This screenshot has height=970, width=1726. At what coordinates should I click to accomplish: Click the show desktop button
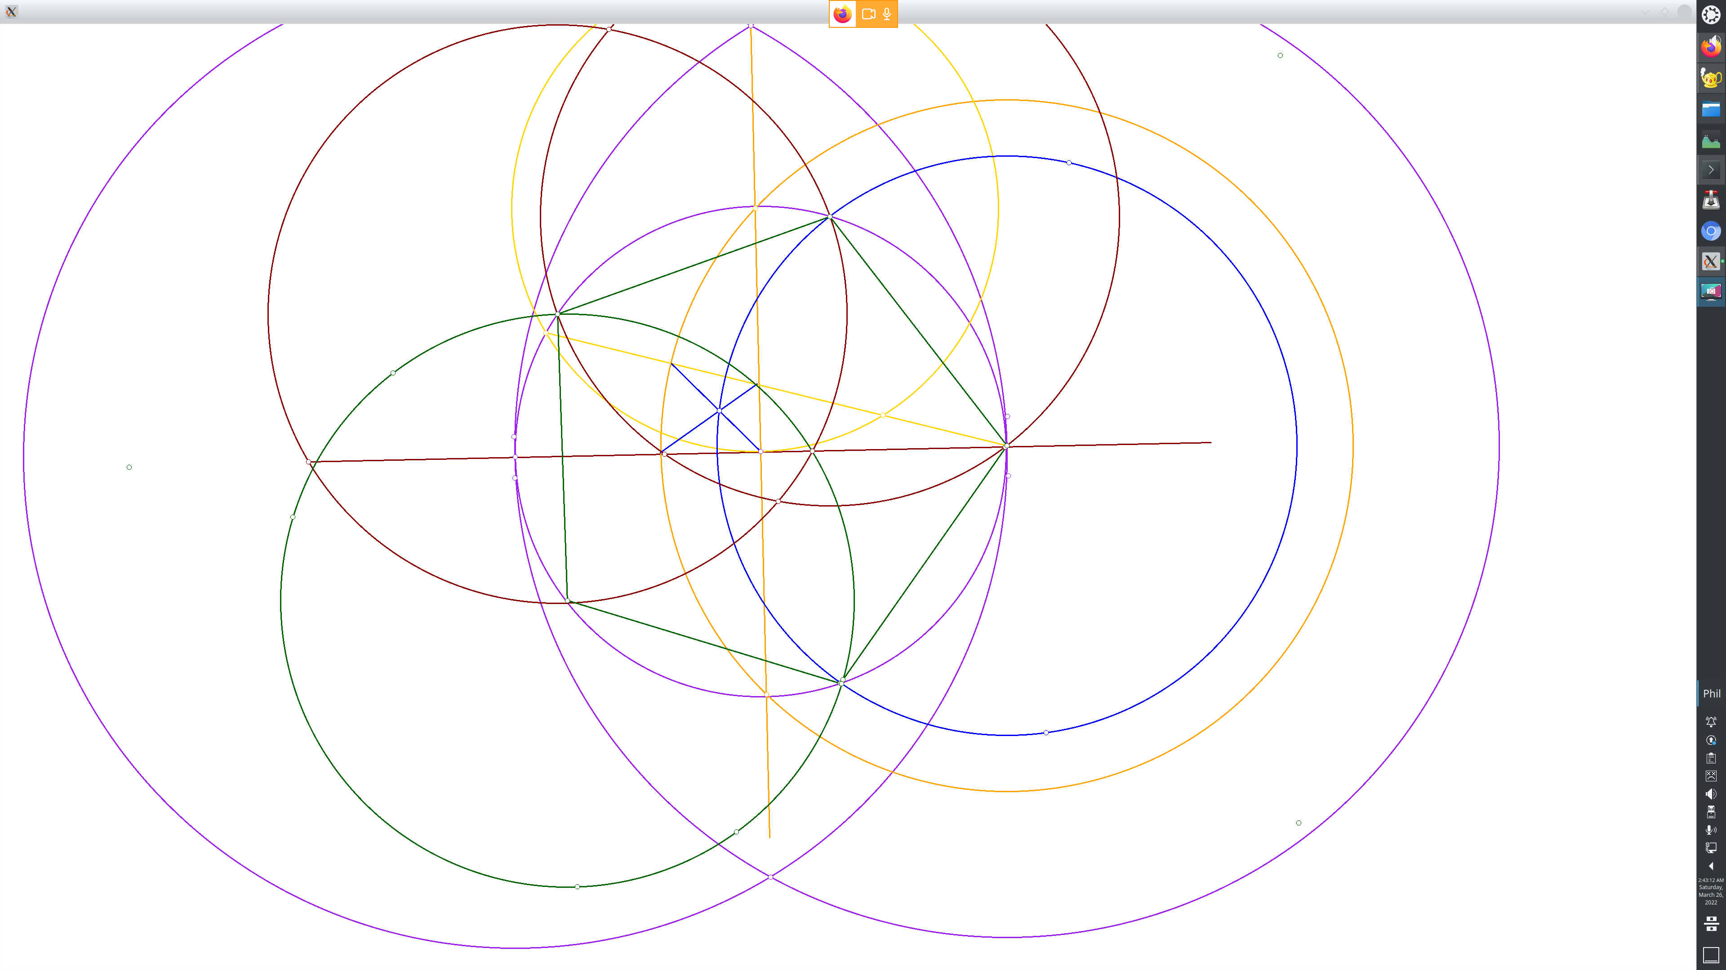[x=1711, y=955]
